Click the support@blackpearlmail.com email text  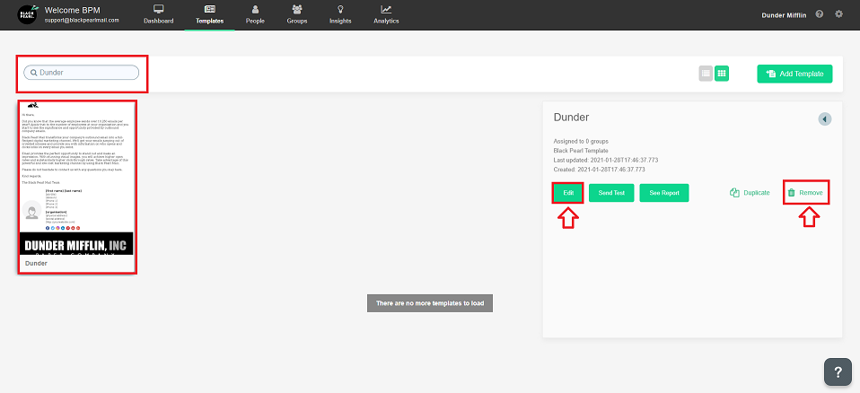click(x=82, y=20)
